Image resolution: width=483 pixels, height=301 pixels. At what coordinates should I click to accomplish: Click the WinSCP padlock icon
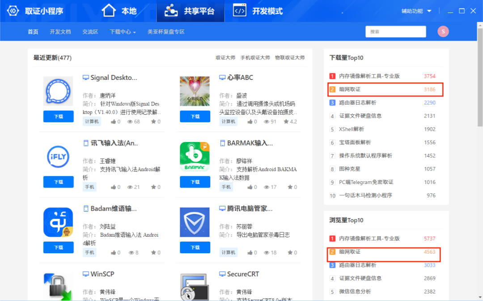pos(58,287)
